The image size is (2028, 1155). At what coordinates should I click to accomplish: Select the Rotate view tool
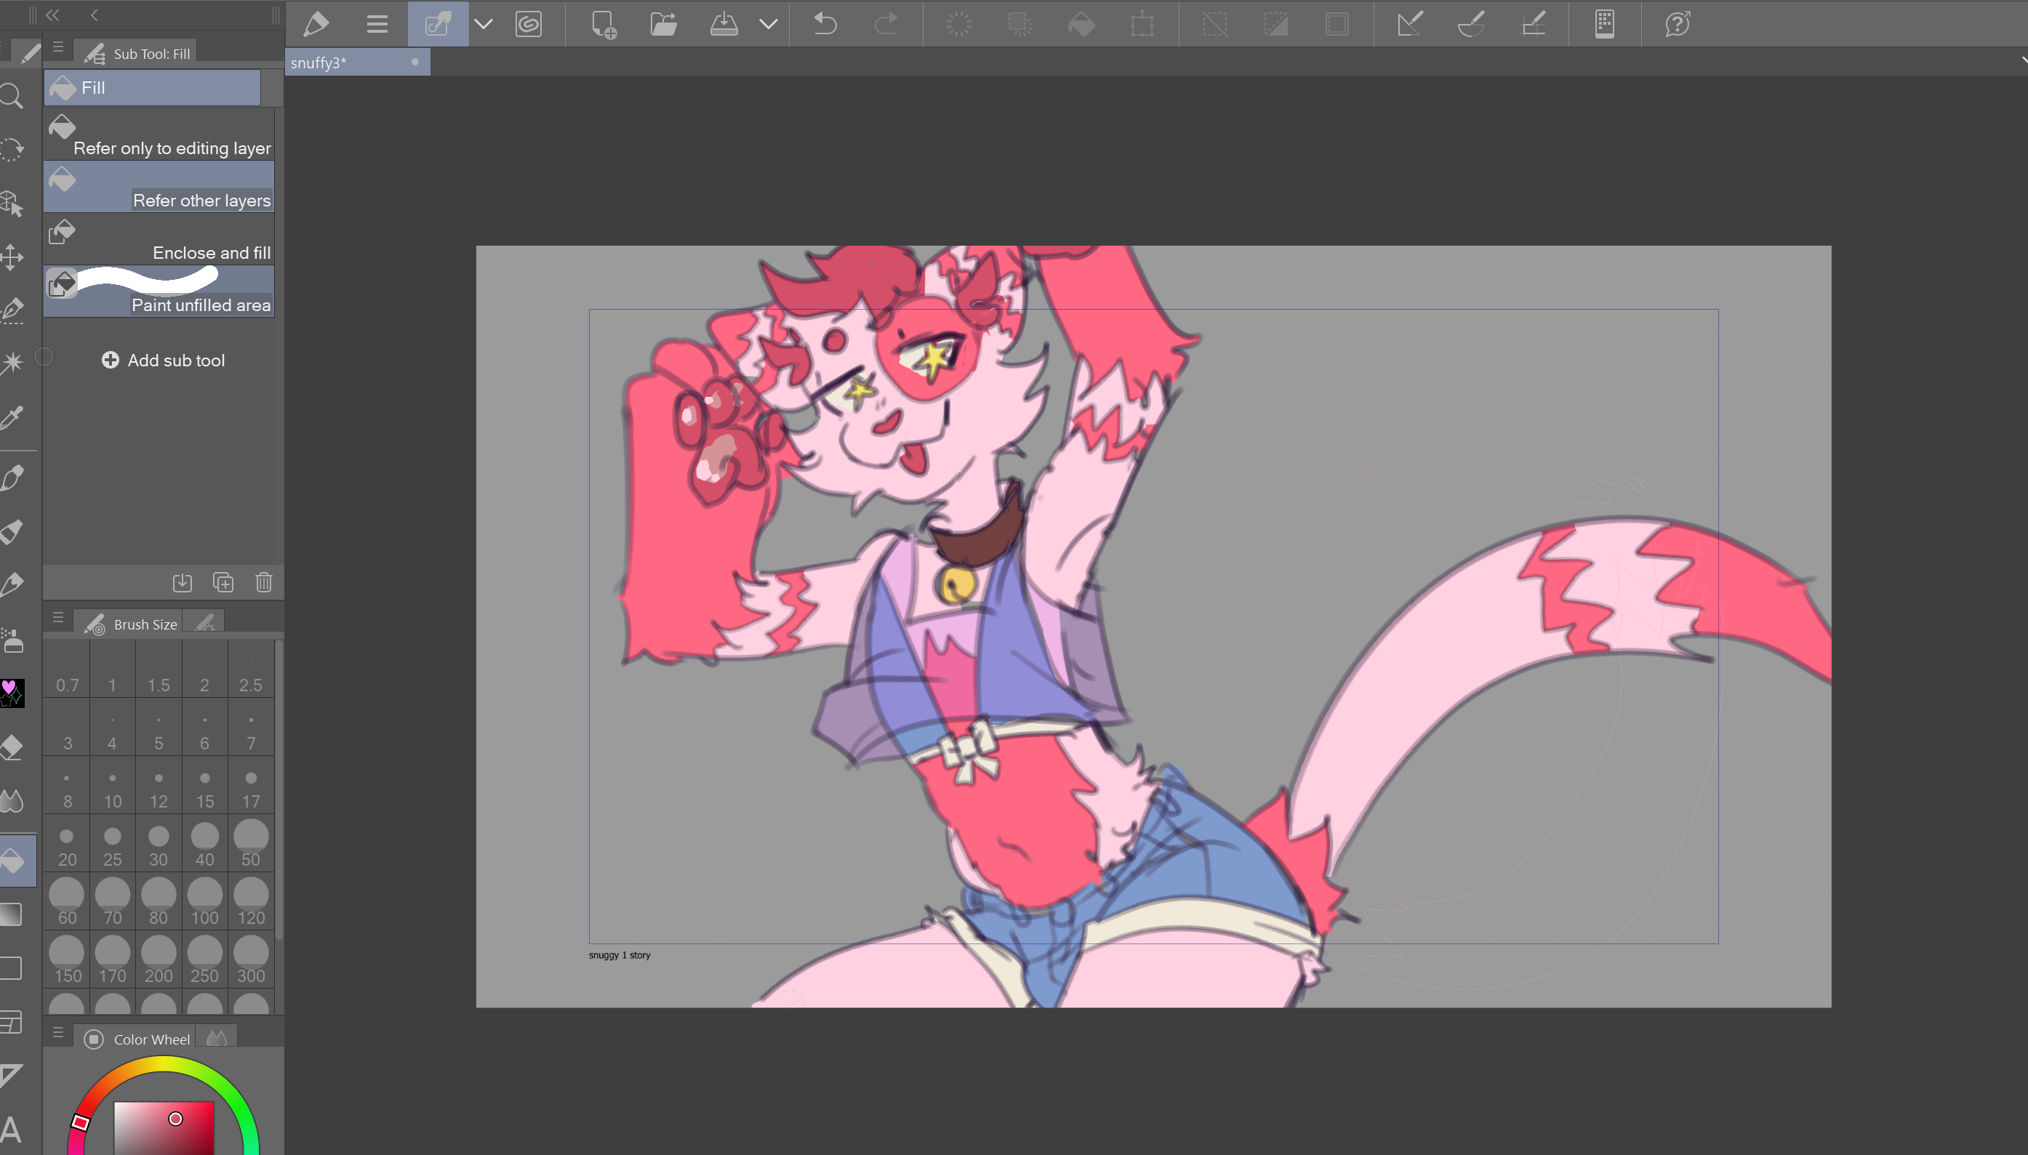click(x=12, y=150)
